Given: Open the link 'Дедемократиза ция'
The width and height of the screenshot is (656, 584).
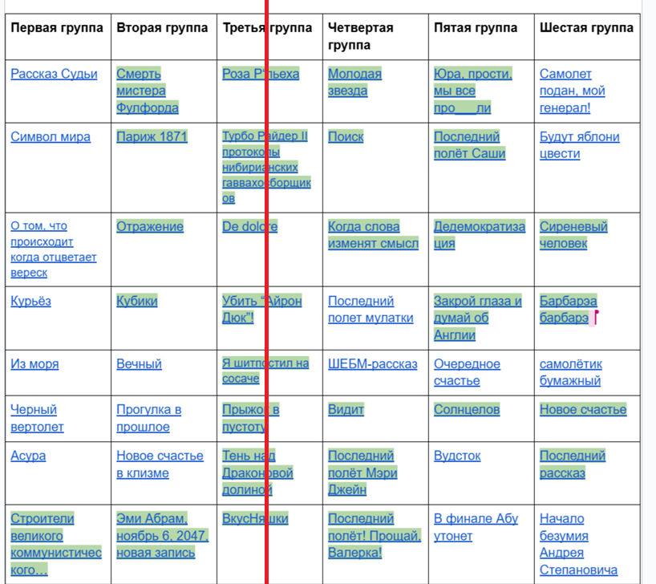Looking at the screenshot, I should (x=480, y=235).
